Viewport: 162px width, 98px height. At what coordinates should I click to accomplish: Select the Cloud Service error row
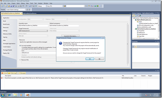click(80, 78)
